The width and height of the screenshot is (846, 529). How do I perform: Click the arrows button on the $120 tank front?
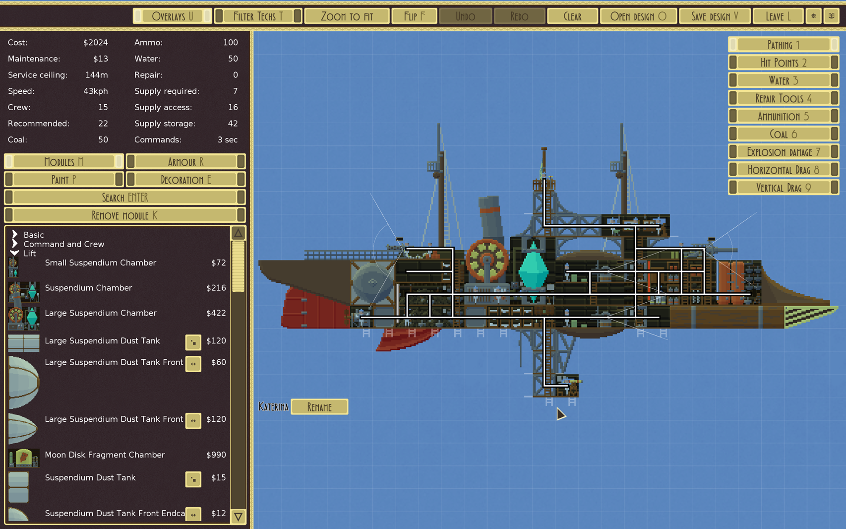pyautogui.click(x=193, y=420)
